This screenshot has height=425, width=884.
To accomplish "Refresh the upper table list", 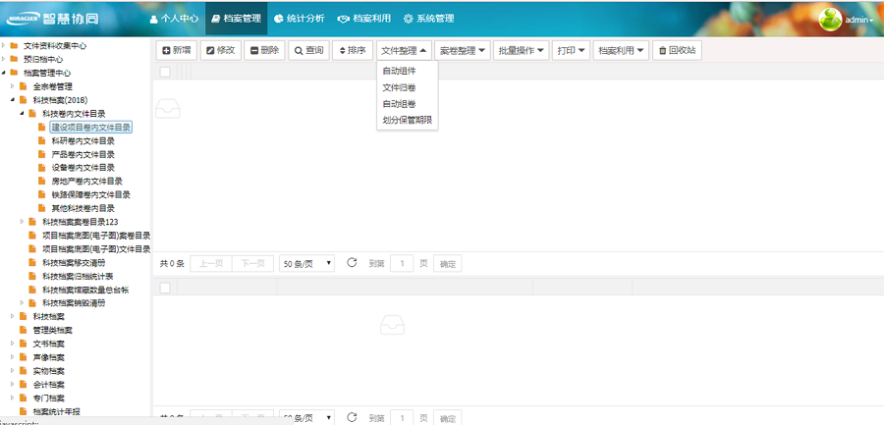I will [x=352, y=263].
